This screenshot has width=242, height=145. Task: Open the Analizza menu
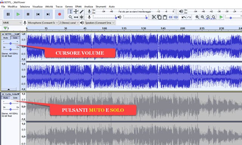[88, 6]
